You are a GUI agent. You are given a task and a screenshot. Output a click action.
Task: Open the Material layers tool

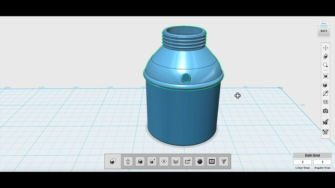[176, 161]
